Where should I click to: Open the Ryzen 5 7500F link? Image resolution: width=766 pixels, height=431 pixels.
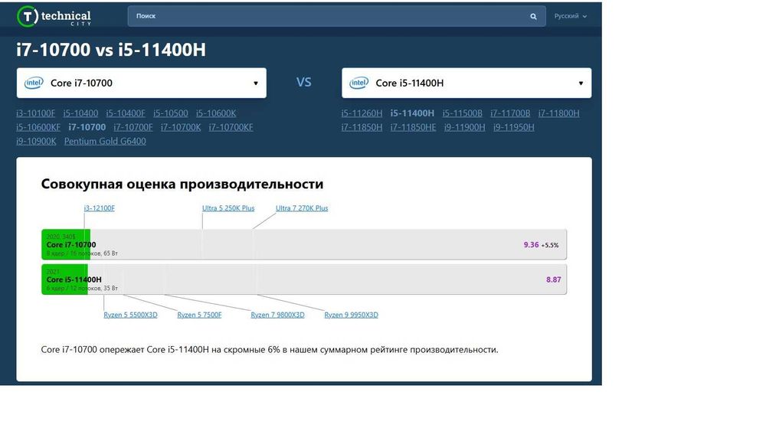click(x=199, y=315)
